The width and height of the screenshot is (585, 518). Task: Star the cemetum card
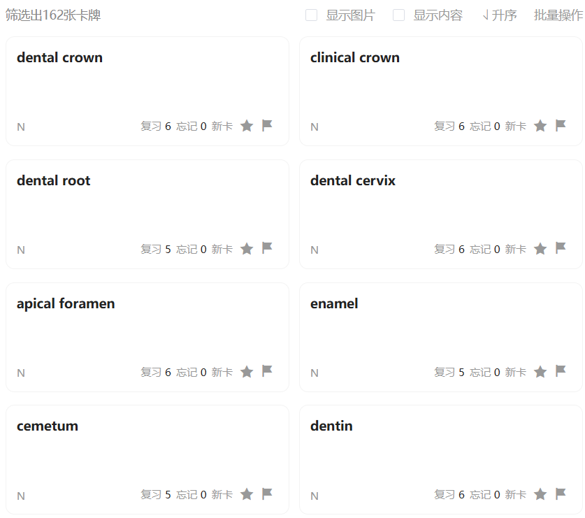pos(247,494)
